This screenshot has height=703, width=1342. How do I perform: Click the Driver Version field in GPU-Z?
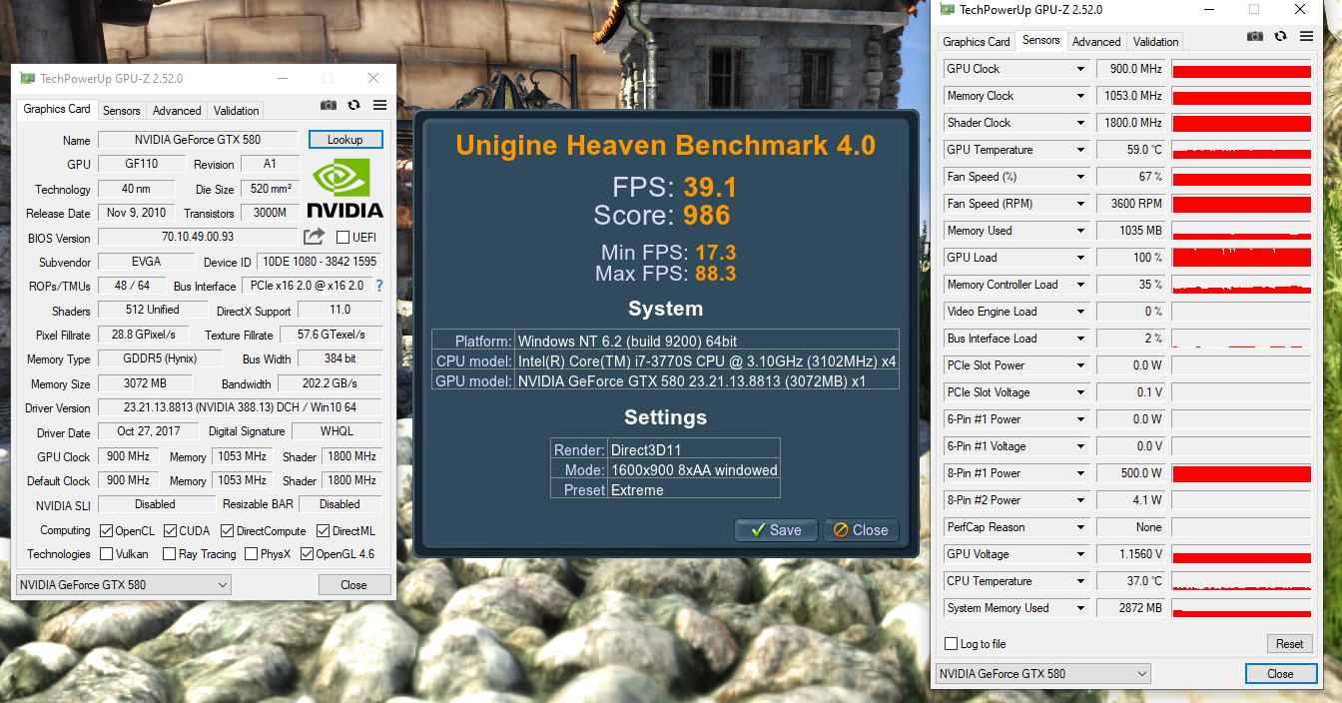click(x=240, y=407)
